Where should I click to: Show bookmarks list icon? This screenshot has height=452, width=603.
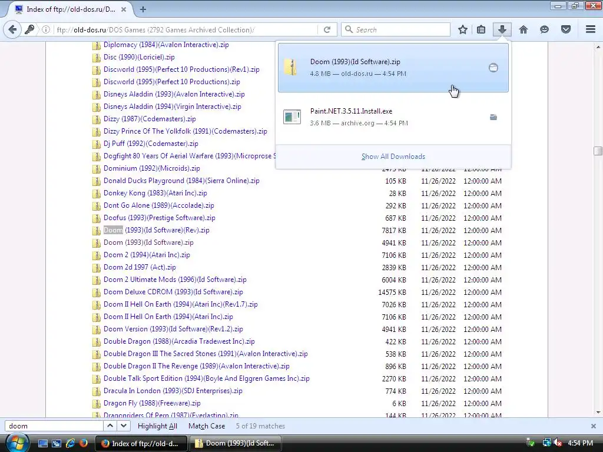pos(481,29)
